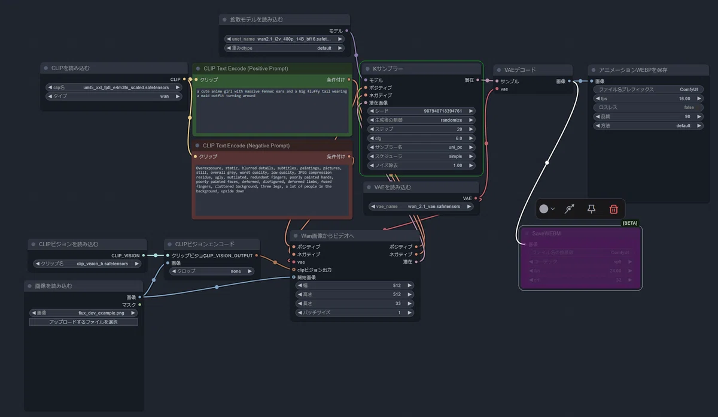Collapse the 拡散モデルを読み込む node via its title dot

pyautogui.click(x=225, y=20)
